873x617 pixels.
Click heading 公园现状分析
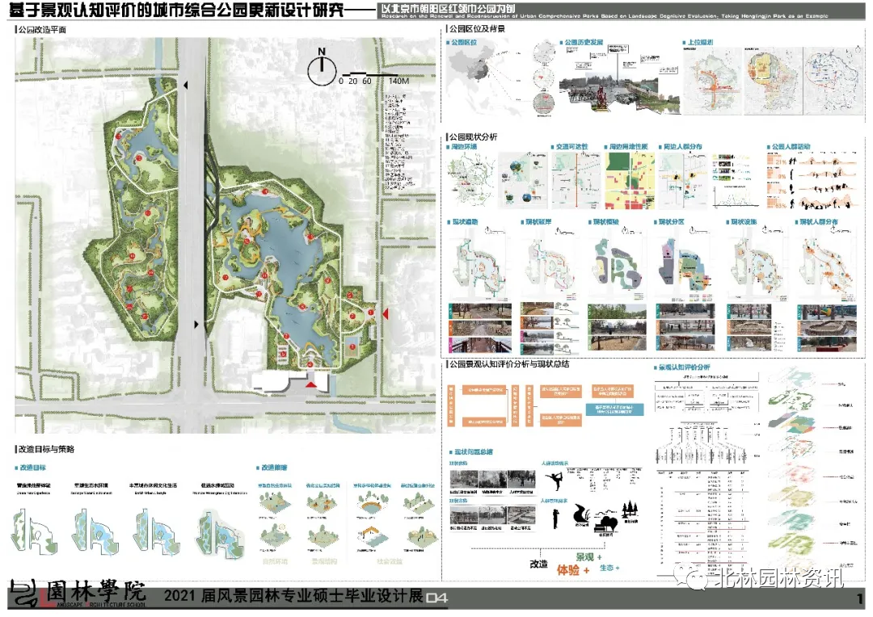point(473,136)
